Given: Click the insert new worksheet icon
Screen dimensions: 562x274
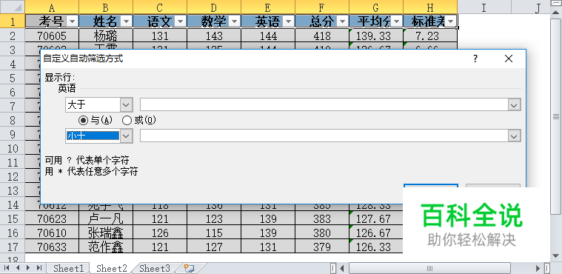Looking at the screenshot, I should [x=189, y=268].
